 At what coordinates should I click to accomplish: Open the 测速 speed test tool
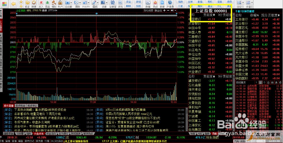[x=34, y=4]
